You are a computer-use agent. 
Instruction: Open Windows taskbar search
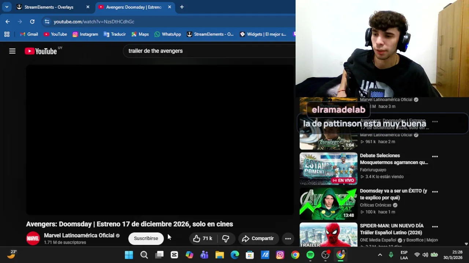[x=144, y=255]
